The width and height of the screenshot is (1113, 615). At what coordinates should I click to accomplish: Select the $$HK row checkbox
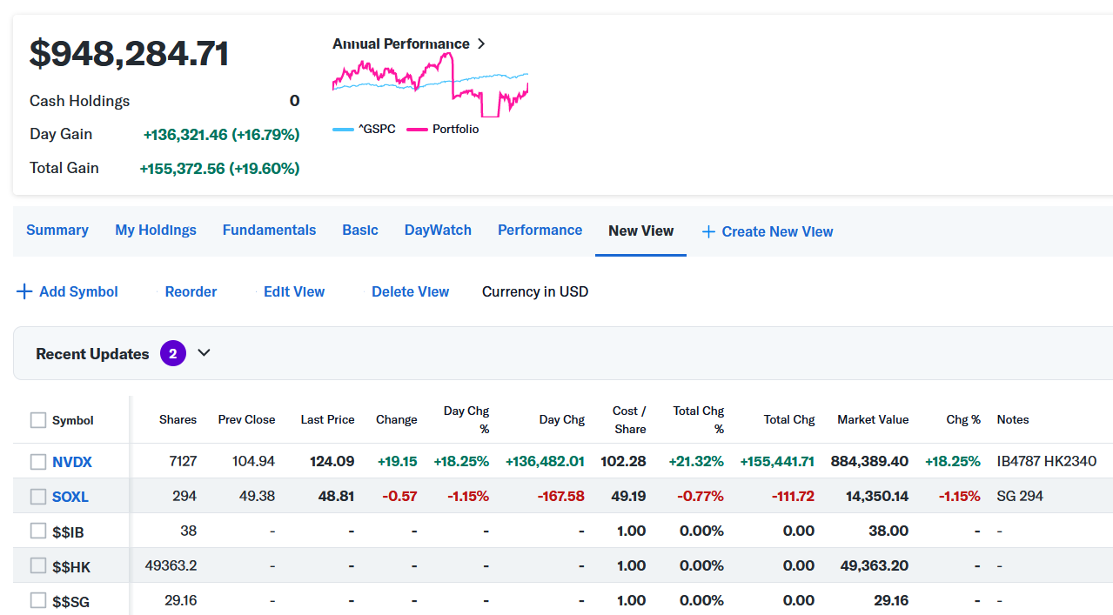click(x=38, y=566)
